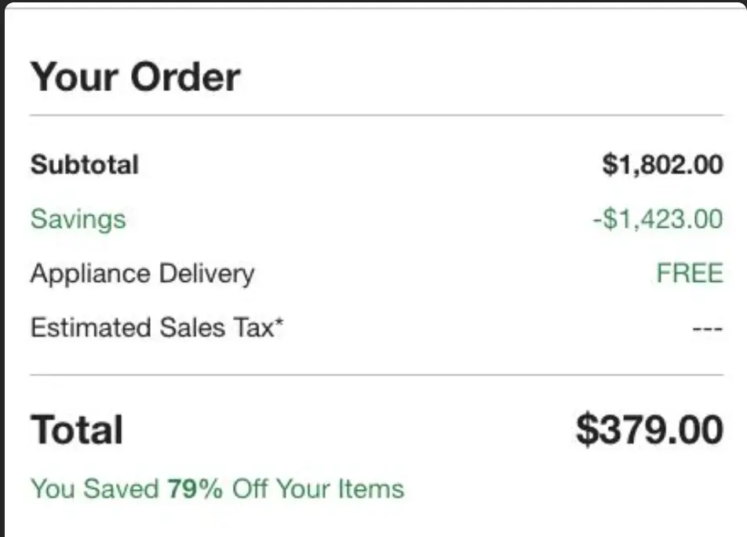747x537 pixels.
Task: Click the green FREE delivery text
Action: tap(689, 273)
